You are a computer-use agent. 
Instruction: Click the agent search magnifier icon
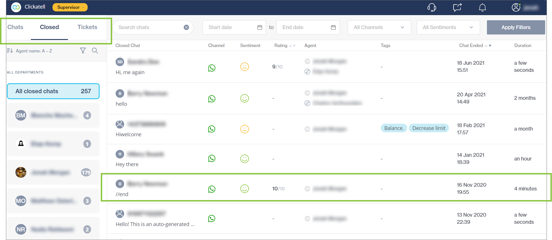coord(95,51)
